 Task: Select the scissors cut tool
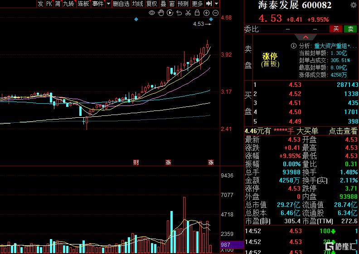[188, 13]
